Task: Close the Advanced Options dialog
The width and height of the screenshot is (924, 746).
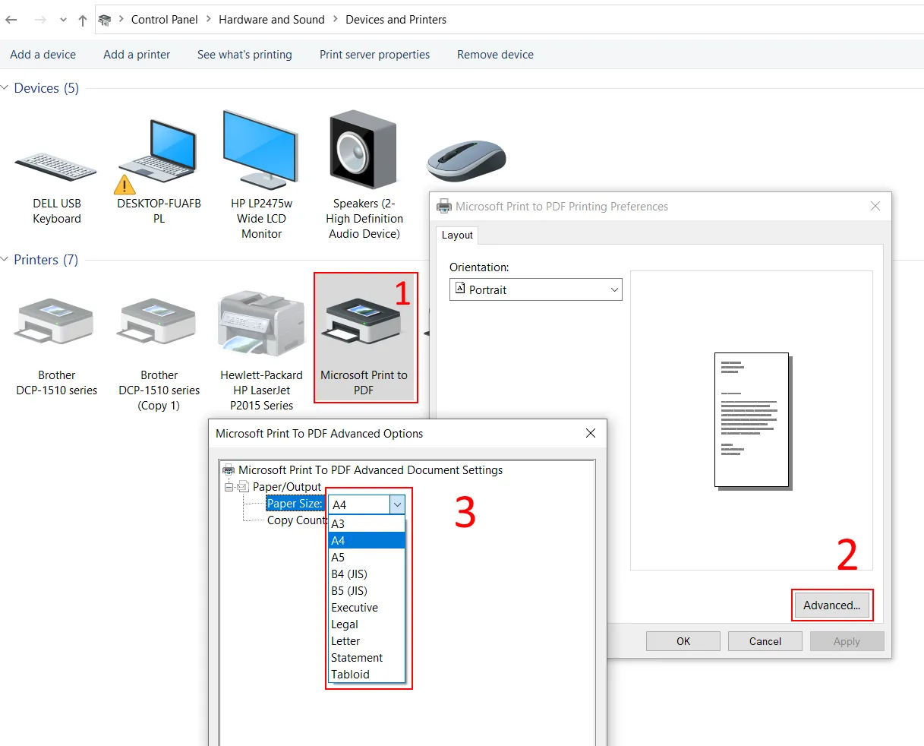Action: (x=591, y=433)
